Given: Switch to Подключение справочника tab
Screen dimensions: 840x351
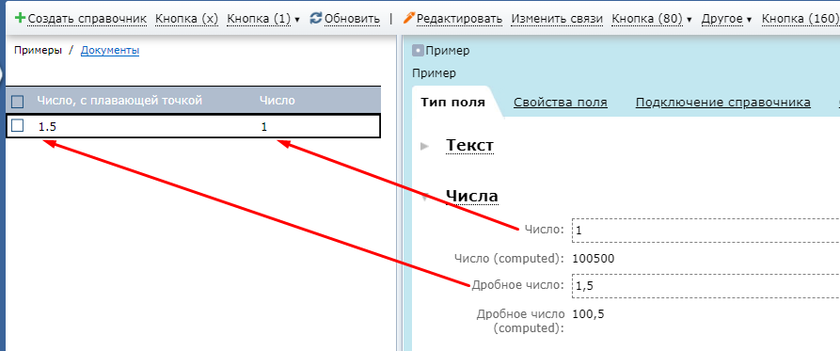Looking at the screenshot, I should 722,103.
